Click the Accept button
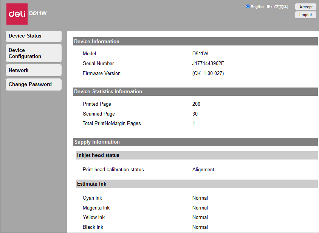The image size is (319, 233). point(305,7)
